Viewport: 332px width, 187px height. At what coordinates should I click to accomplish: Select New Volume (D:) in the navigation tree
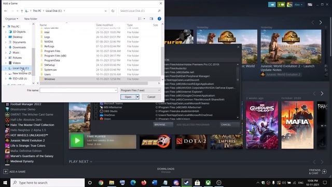coord(22,73)
